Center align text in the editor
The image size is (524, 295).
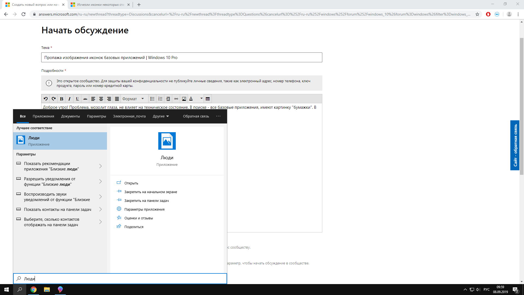click(101, 99)
